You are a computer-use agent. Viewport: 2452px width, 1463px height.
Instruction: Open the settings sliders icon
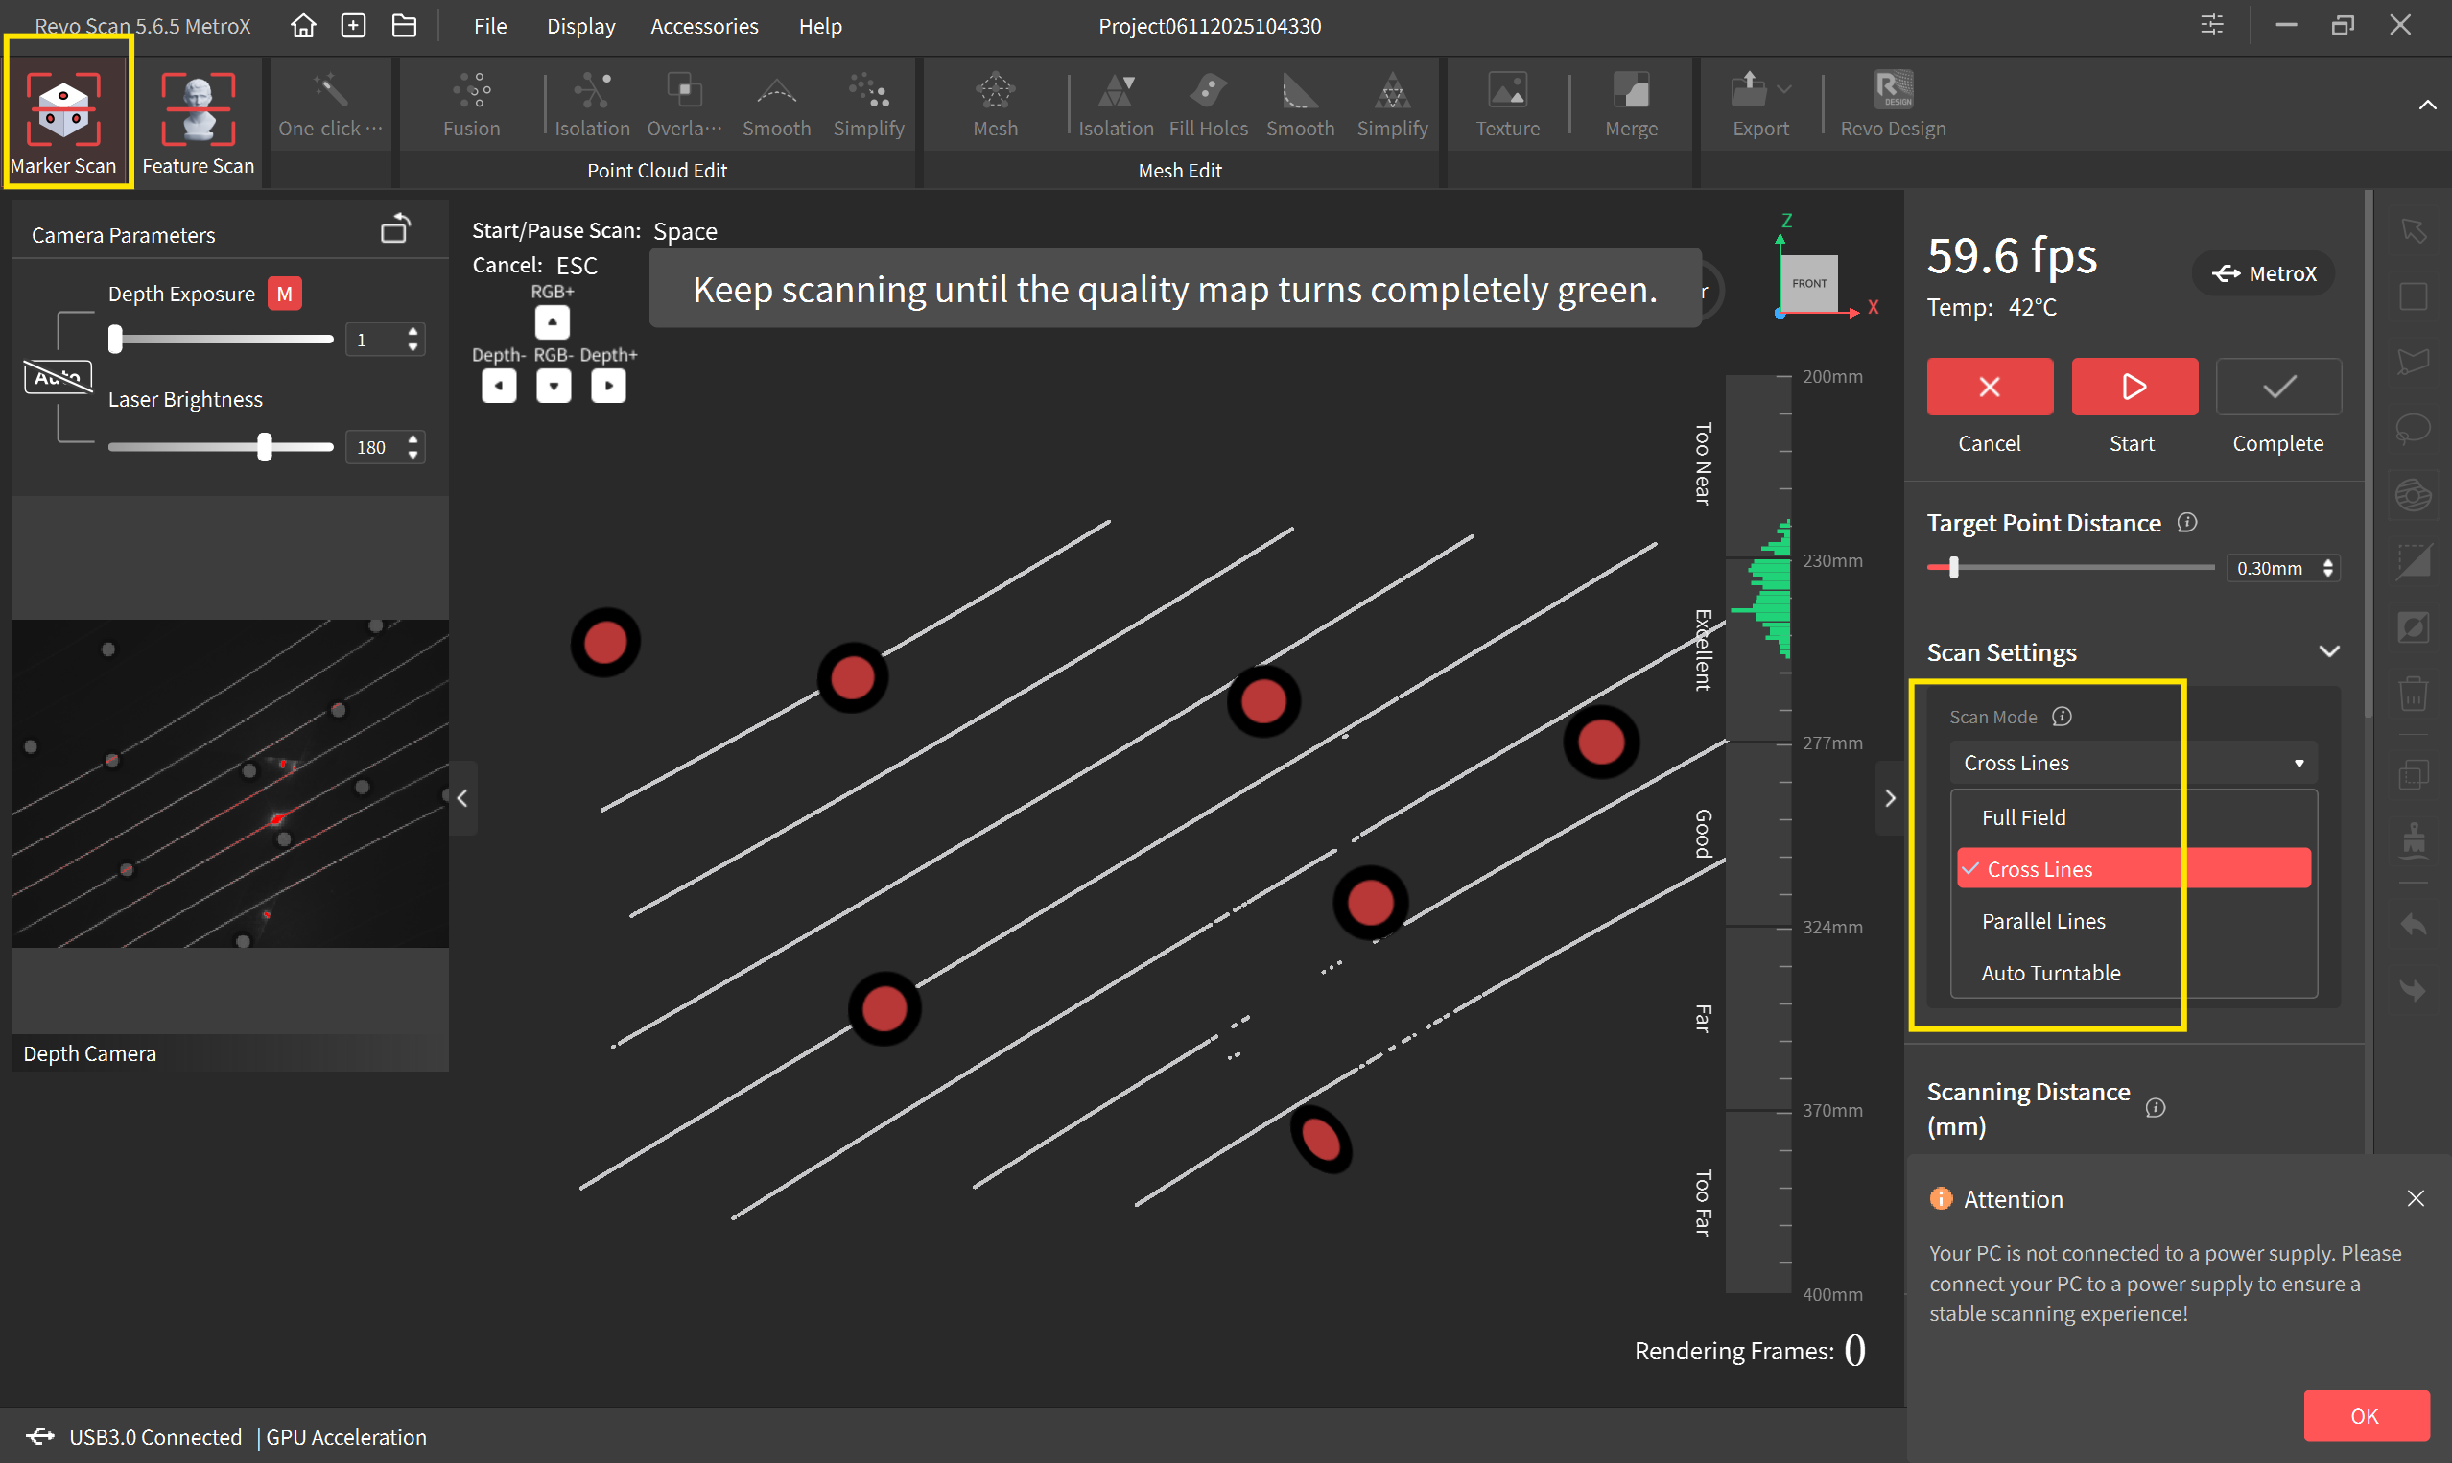tap(2212, 25)
